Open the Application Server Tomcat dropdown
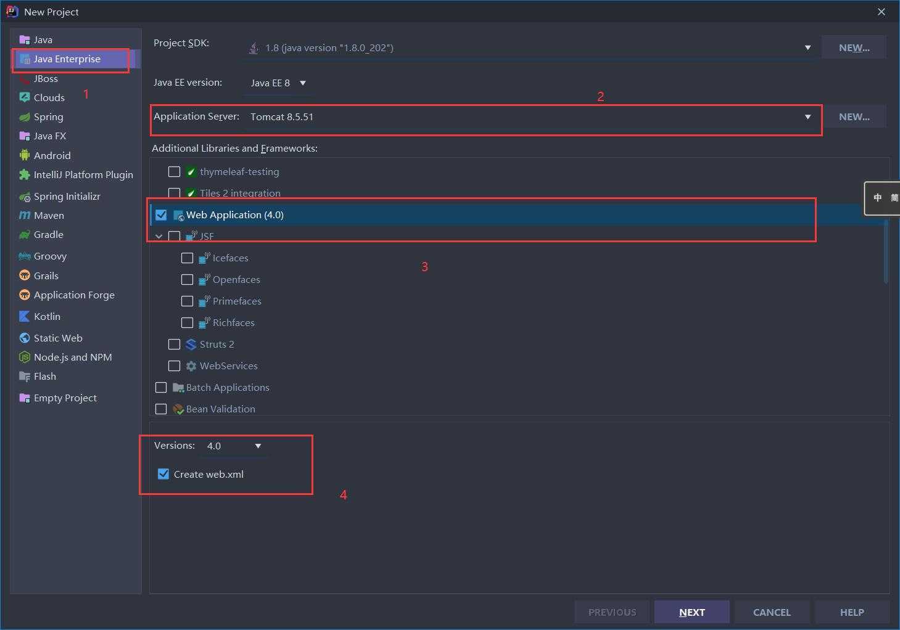900x630 pixels. 531,117
